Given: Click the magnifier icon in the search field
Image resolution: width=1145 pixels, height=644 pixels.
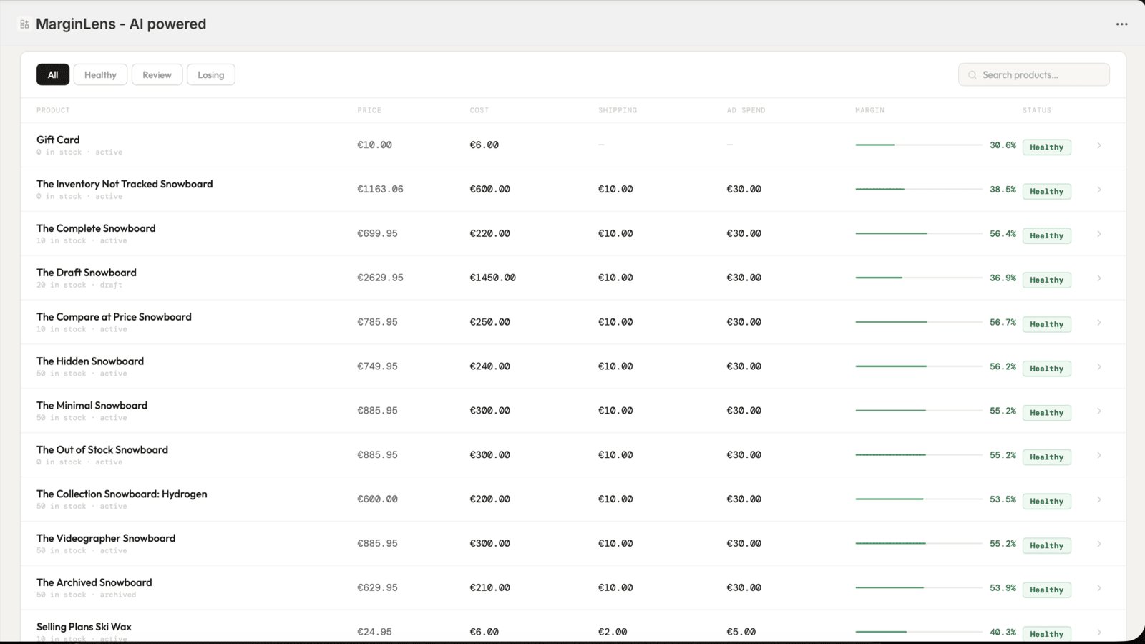Looking at the screenshot, I should click(x=973, y=74).
